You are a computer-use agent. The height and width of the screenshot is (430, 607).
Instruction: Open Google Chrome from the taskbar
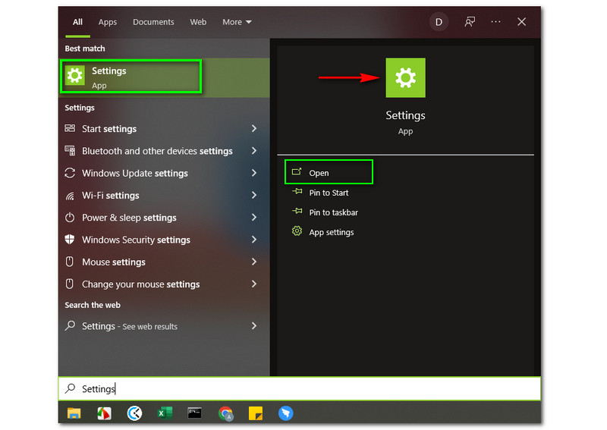pyautogui.click(x=225, y=413)
